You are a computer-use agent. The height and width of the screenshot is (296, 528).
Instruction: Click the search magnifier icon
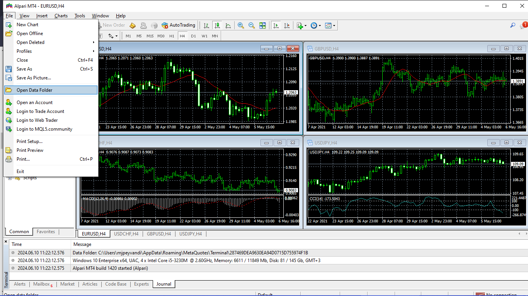coord(513,25)
